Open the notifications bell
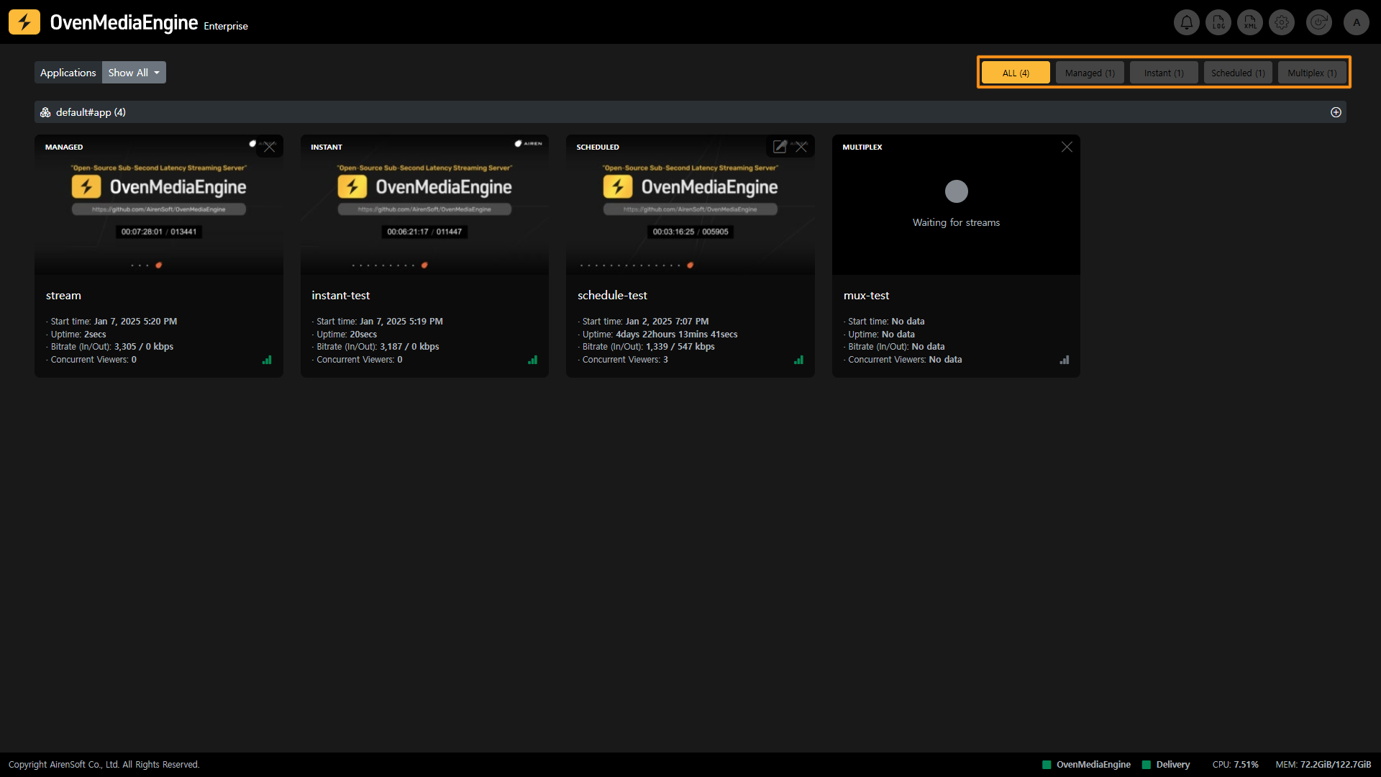The width and height of the screenshot is (1381, 777). 1186,22
